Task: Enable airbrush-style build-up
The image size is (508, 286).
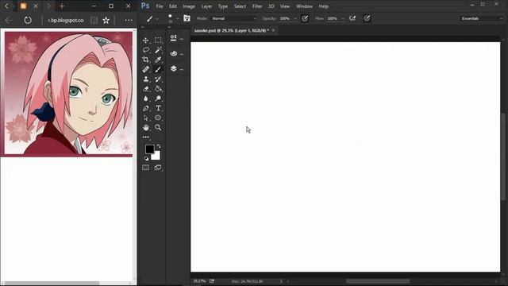Action: click(352, 18)
